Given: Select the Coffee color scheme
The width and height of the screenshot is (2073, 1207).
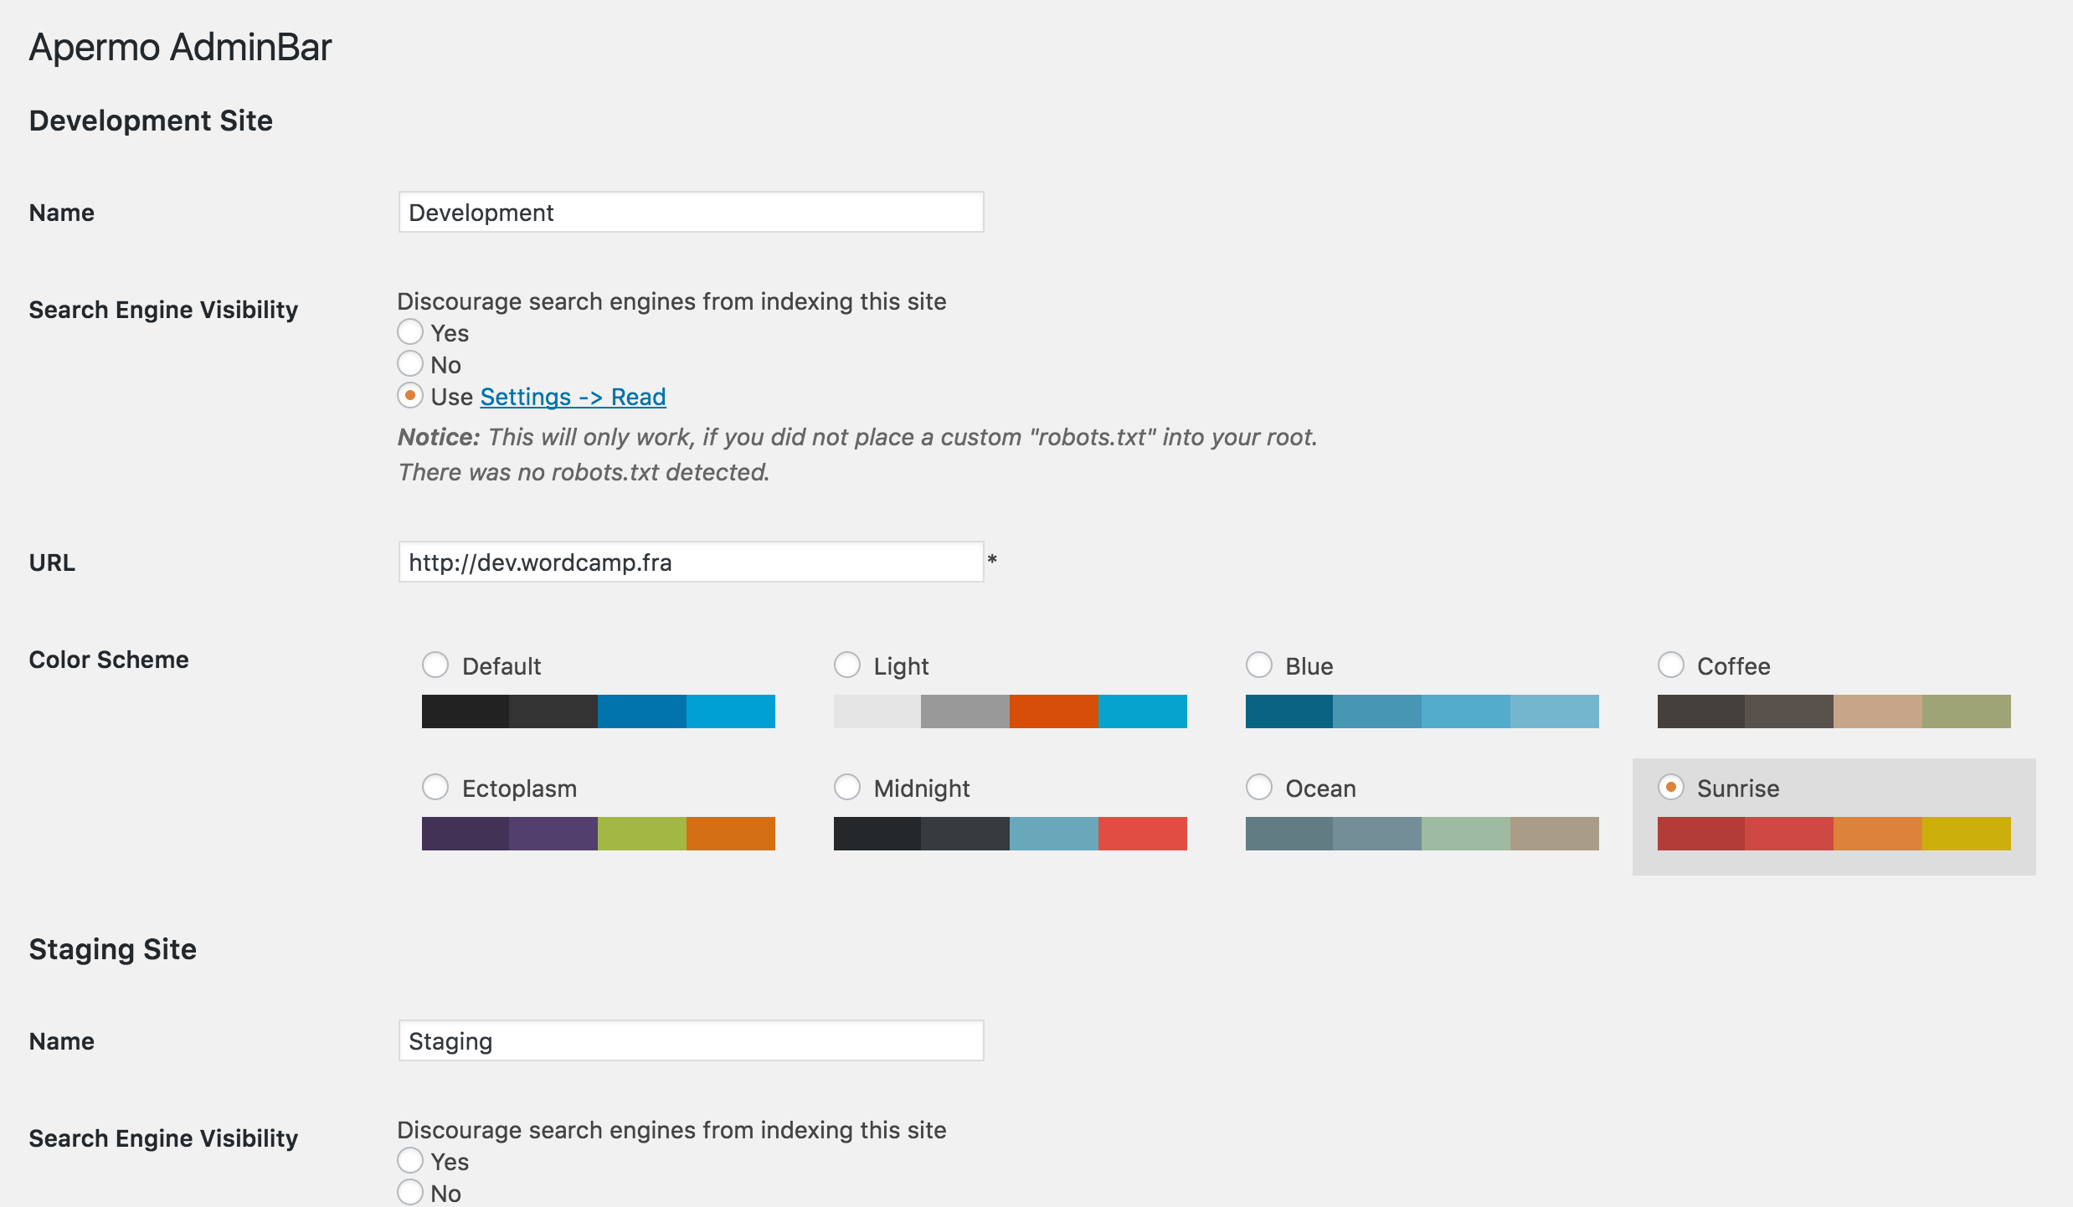Looking at the screenshot, I should click(1671, 665).
